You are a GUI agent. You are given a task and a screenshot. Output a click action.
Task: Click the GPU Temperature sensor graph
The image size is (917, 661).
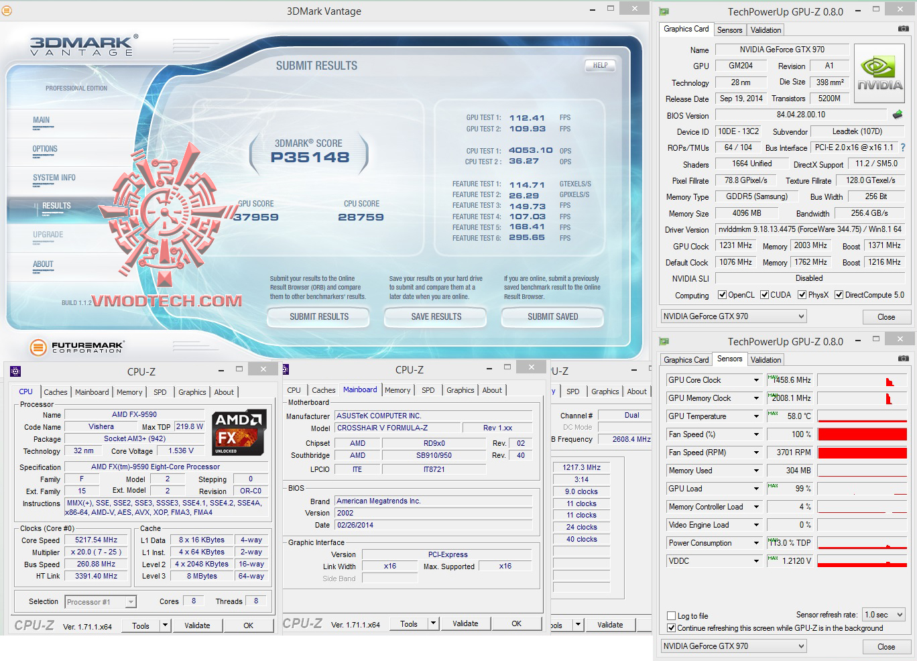[x=862, y=416]
